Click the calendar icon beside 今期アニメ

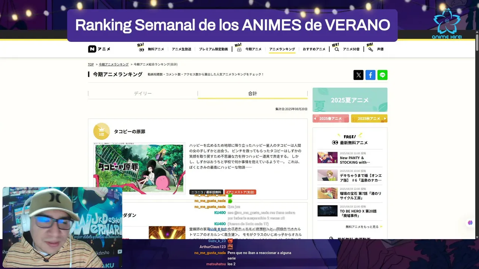[239, 49]
